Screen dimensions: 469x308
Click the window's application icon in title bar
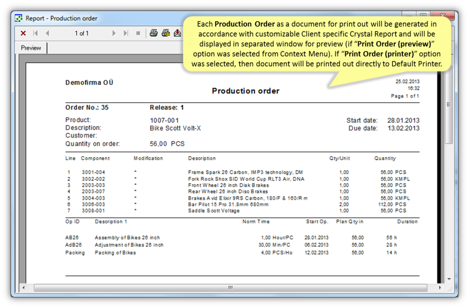coord(19,18)
